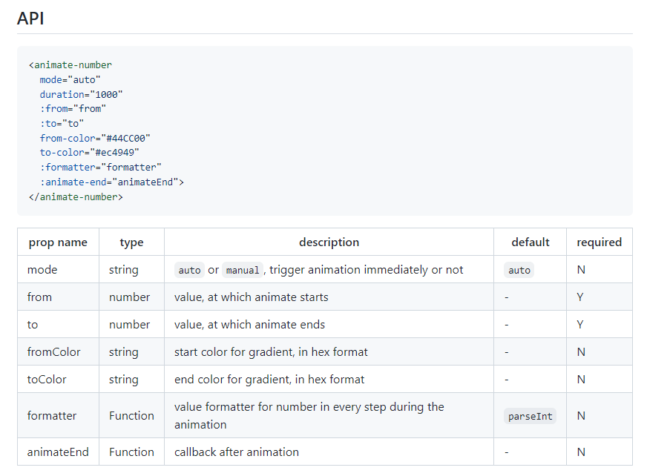Click the "description" column header

pos(329,242)
